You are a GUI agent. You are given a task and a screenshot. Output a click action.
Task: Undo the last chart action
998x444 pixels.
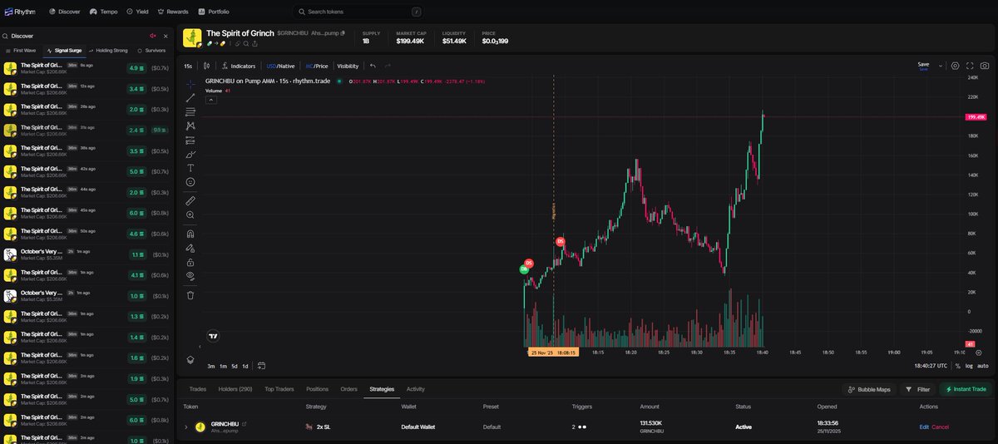click(x=373, y=66)
